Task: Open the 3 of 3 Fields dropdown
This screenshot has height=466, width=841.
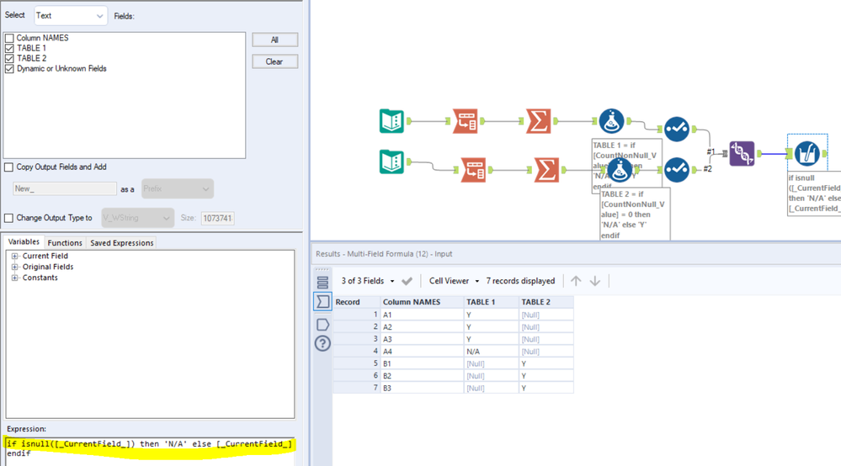Action: click(x=367, y=281)
